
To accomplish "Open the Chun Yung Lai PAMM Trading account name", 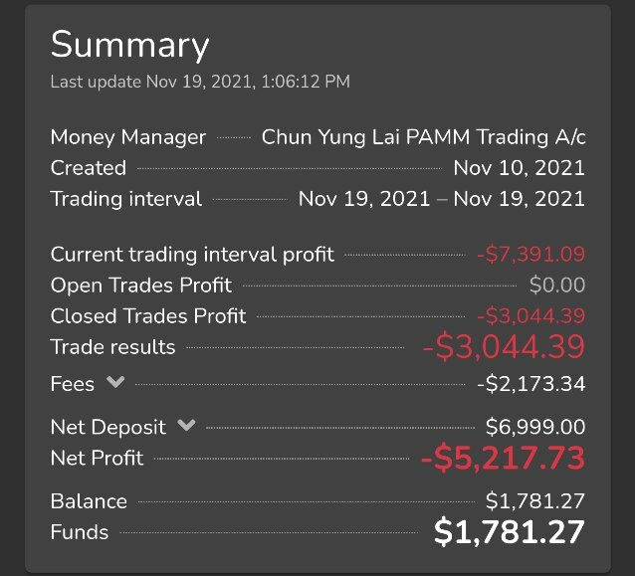I will [423, 137].
